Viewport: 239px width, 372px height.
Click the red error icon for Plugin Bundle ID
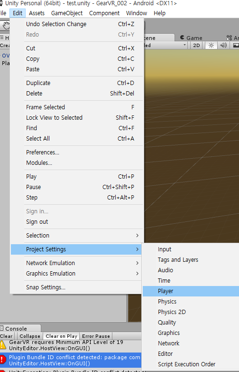(x=2, y=360)
